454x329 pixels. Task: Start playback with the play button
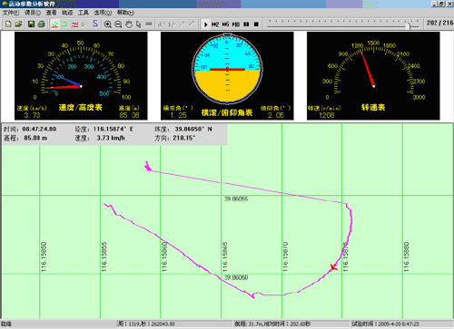[x=205, y=24]
